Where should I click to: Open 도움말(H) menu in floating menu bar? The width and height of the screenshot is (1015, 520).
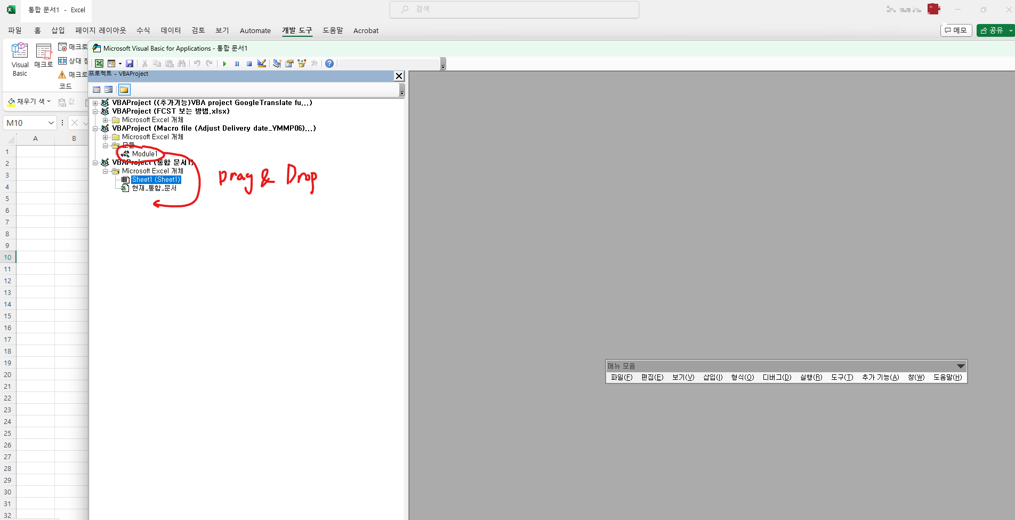click(x=948, y=377)
